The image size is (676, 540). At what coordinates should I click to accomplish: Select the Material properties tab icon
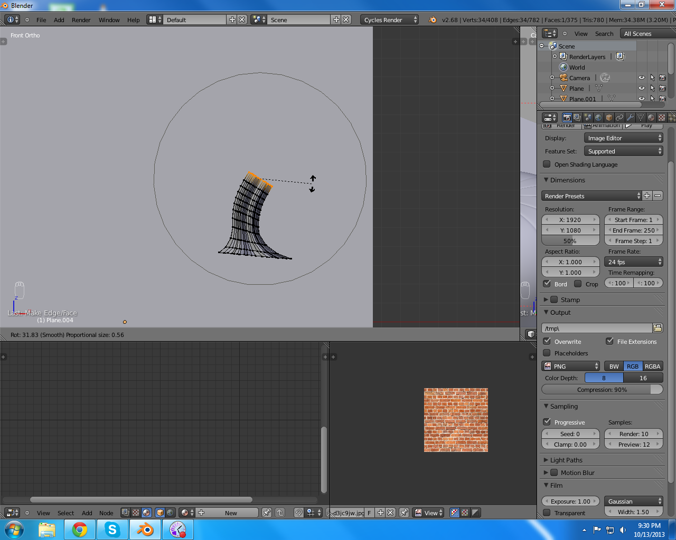(x=651, y=118)
